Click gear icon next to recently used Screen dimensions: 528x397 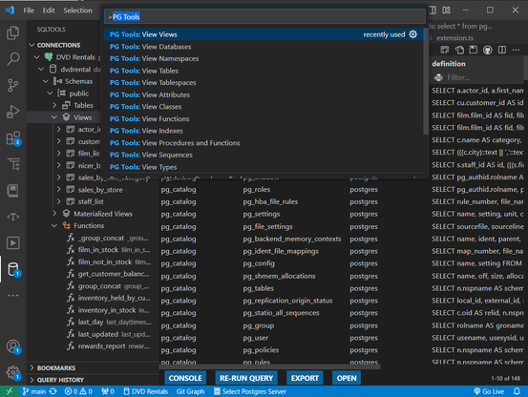[412, 34]
